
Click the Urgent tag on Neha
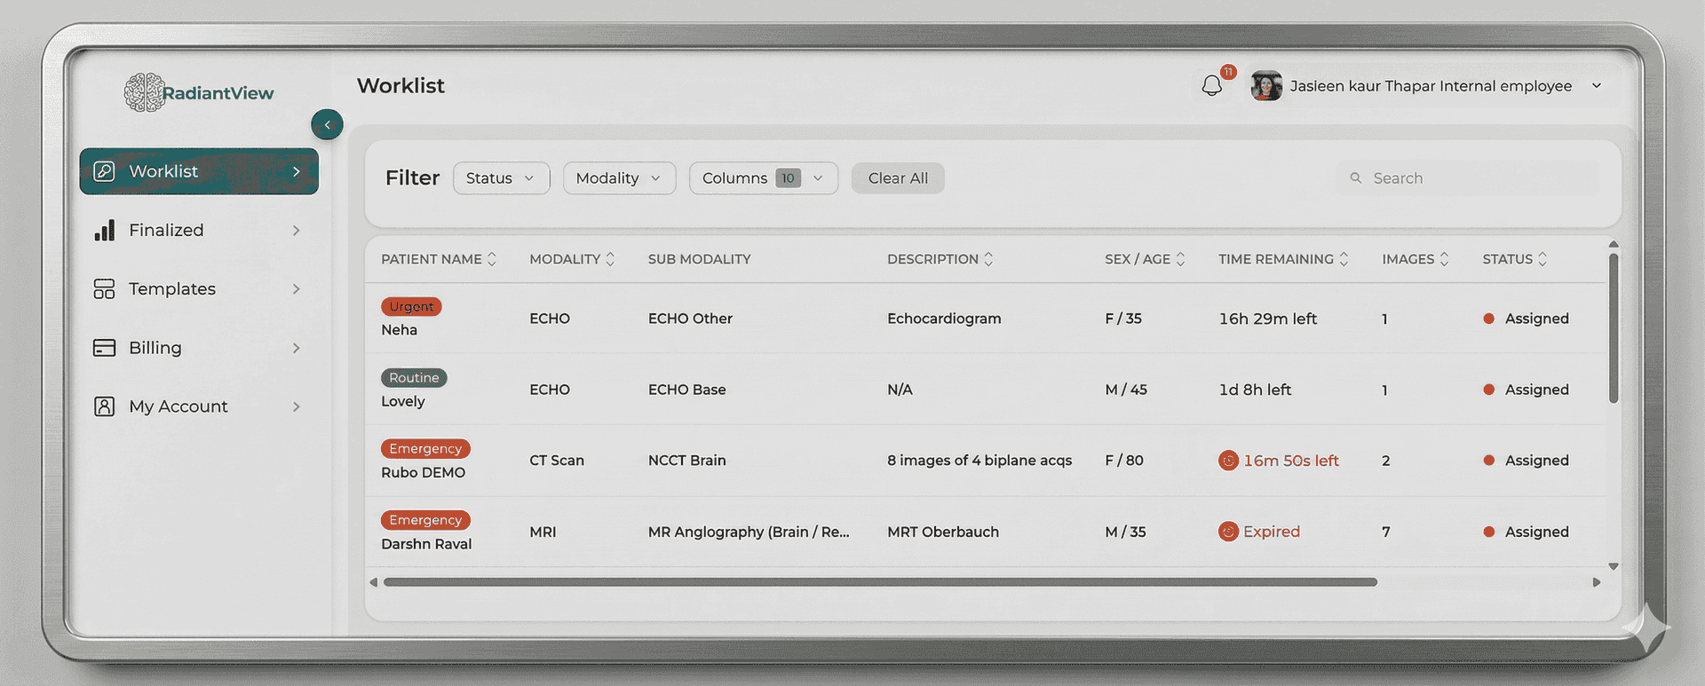click(411, 306)
